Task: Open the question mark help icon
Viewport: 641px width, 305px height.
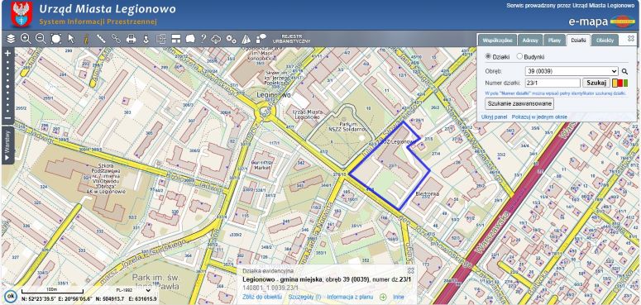Action: [203, 39]
